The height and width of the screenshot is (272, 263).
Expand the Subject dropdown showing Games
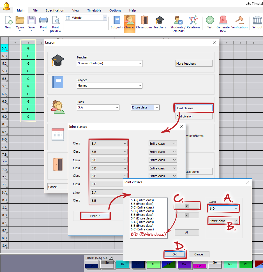(109, 85)
